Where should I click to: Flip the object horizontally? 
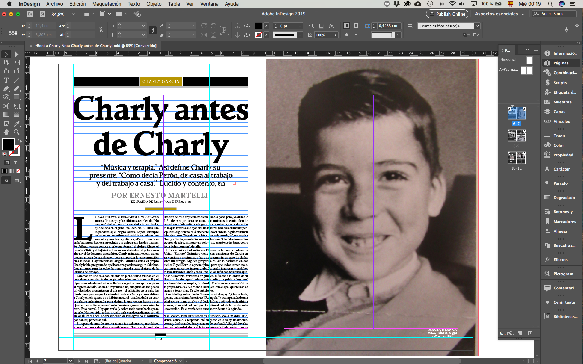coord(204,35)
